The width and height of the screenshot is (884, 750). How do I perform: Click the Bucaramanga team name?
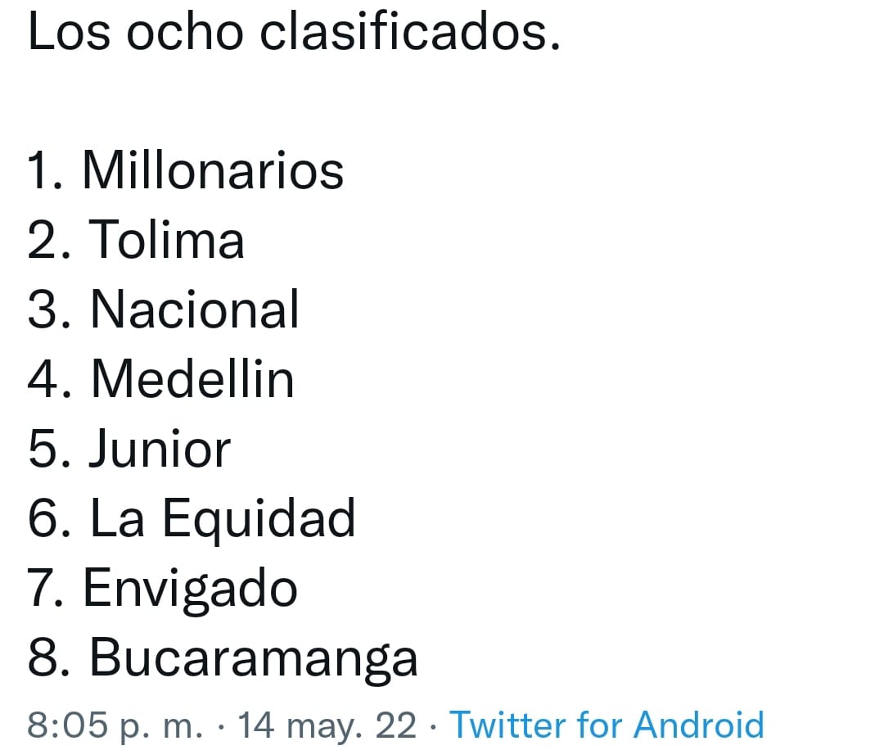coord(254,659)
